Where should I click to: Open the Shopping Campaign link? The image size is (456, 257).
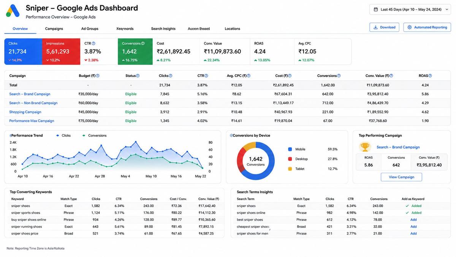[x=25, y=112]
